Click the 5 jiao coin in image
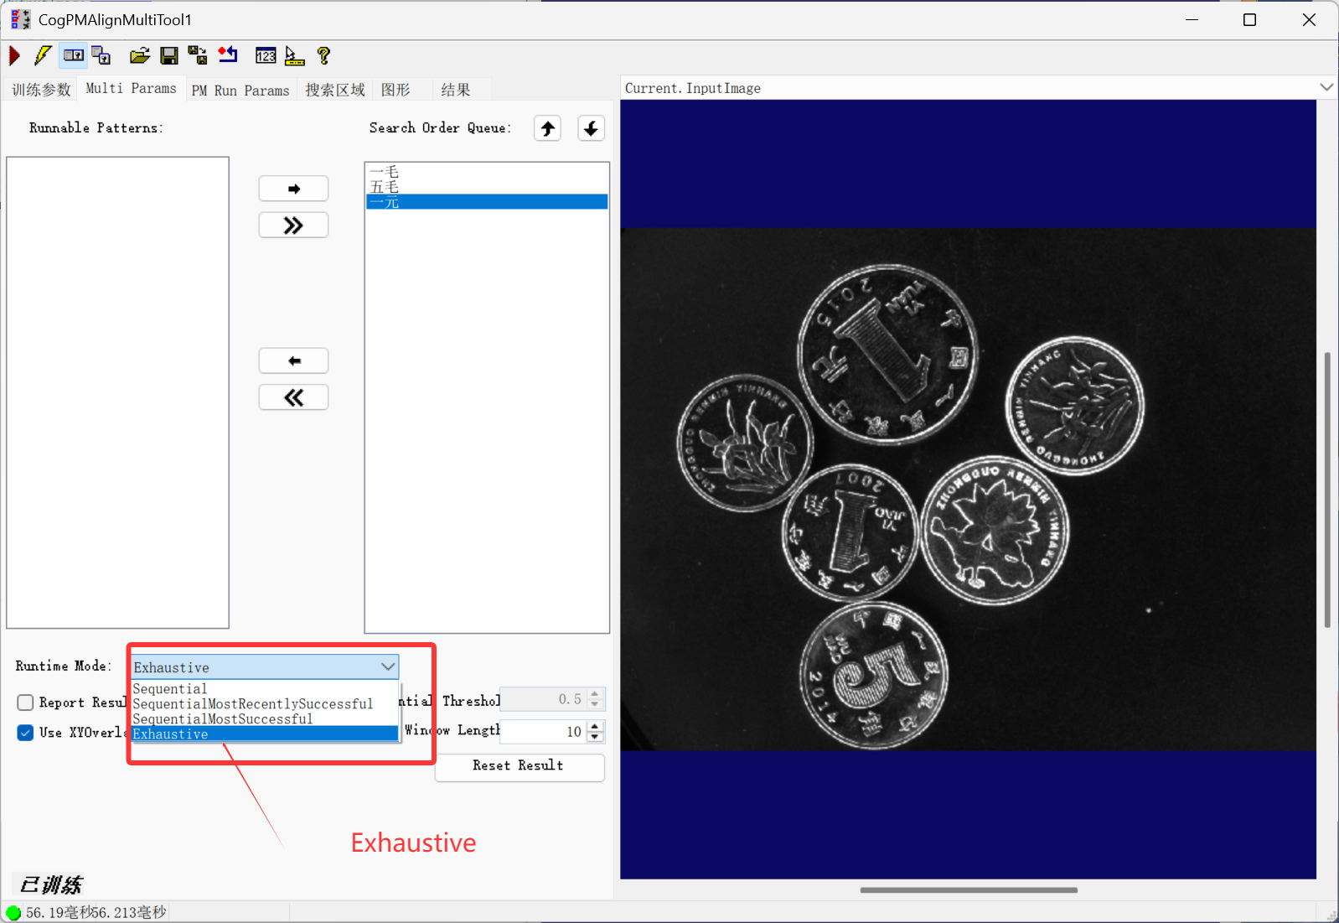The height and width of the screenshot is (923, 1339). pos(874,675)
